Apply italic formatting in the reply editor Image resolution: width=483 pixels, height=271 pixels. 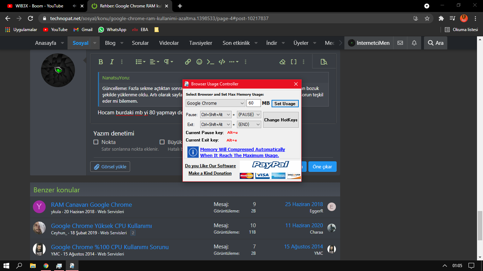(x=112, y=62)
